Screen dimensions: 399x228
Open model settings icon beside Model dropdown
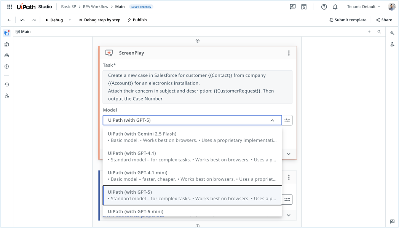click(x=287, y=120)
